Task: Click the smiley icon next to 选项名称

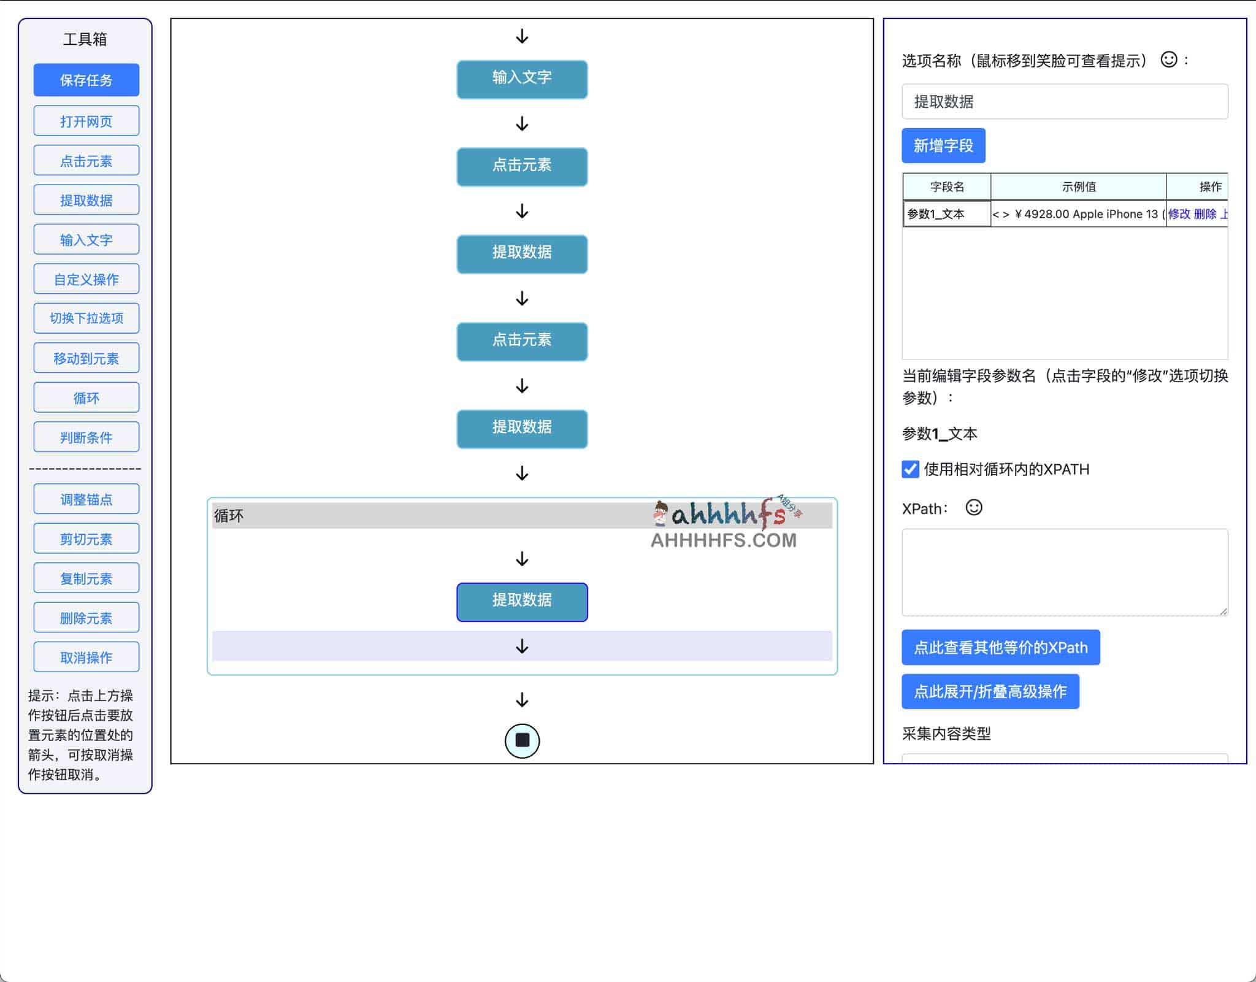Action: (x=1168, y=59)
